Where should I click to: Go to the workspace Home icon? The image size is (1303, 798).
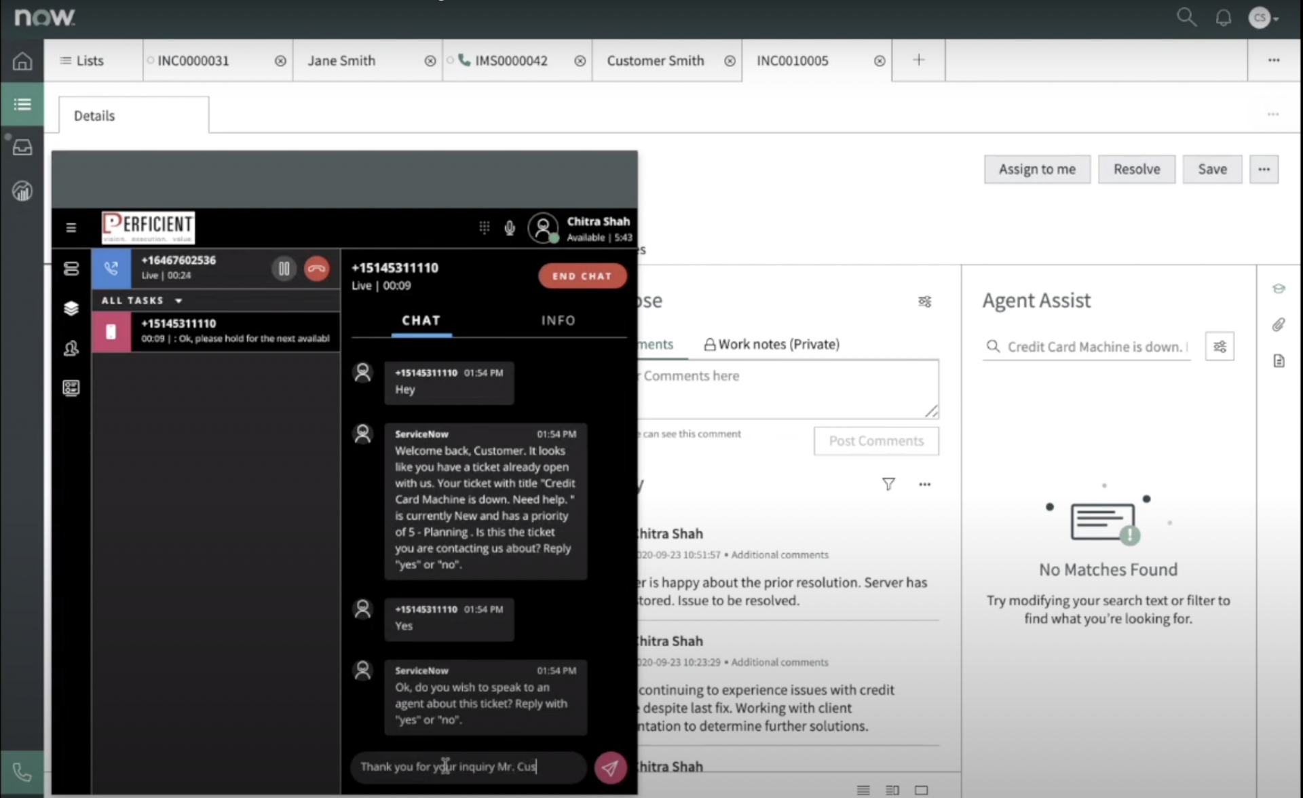click(x=22, y=61)
